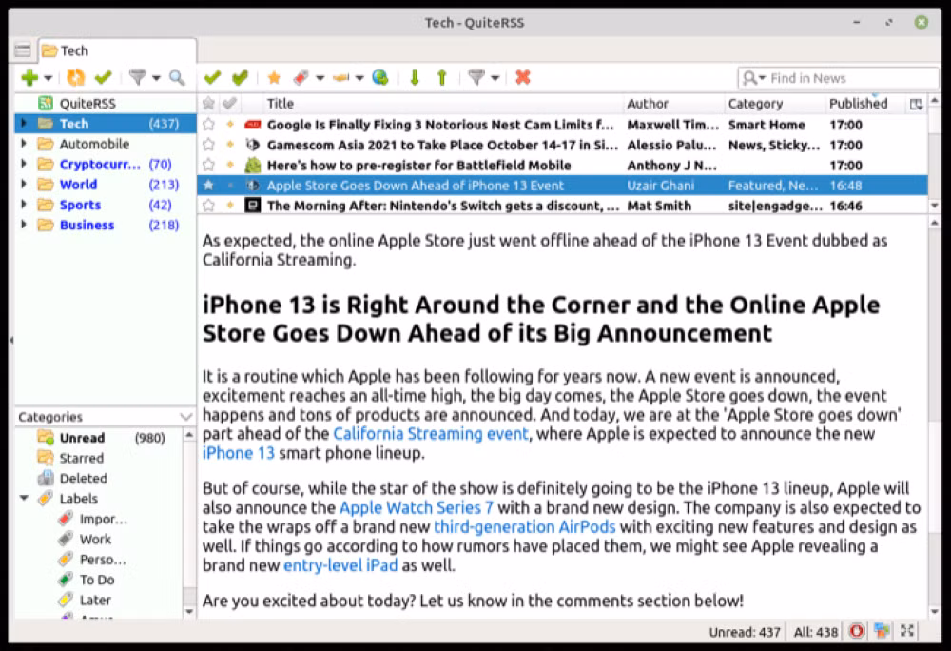Sort by the Author column header
Viewport: 951px width, 651px height.
point(673,104)
